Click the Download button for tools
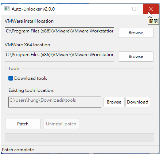The height and width of the screenshot is (156, 160). (138, 102)
